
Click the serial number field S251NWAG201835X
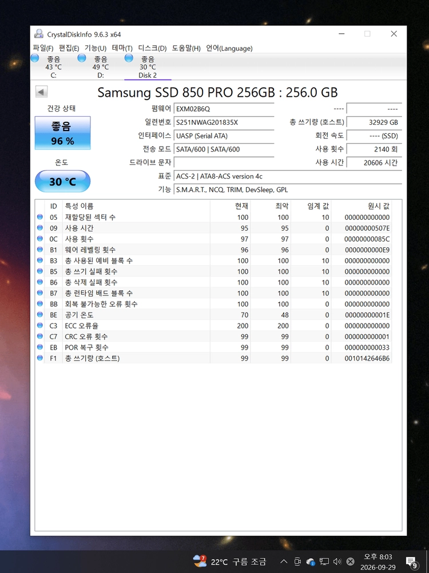pyautogui.click(x=224, y=122)
